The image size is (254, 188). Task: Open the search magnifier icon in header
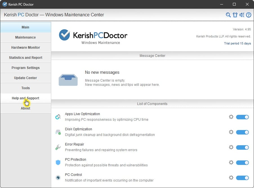point(228,15)
